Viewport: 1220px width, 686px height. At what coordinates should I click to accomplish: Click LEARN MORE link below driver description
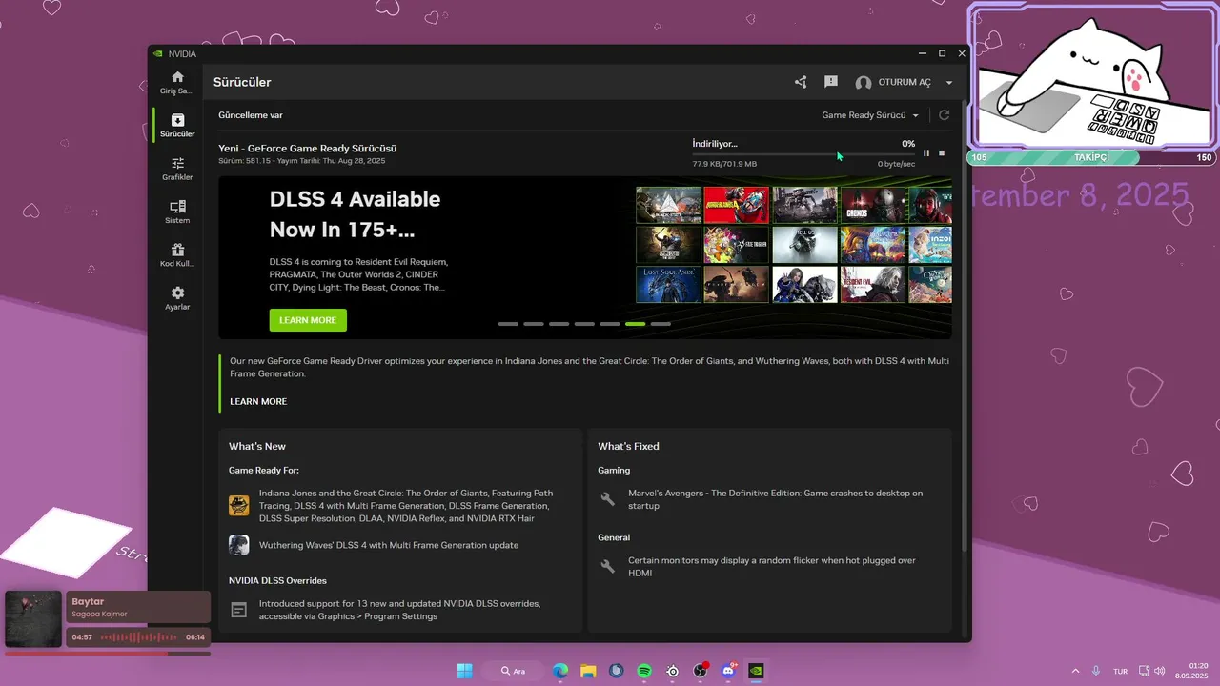point(258,401)
